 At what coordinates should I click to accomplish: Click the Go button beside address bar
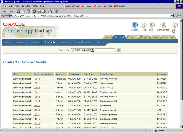(x=178, y=16)
